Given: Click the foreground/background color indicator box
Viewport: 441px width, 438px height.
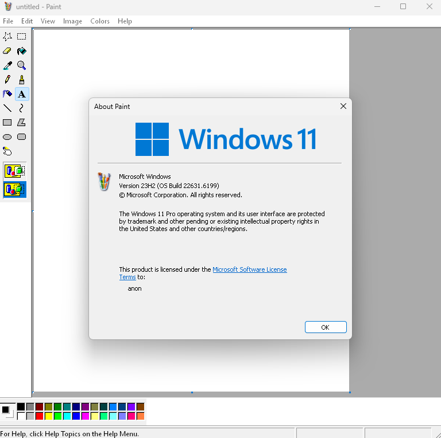Looking at the screenshot, I should pos(7,411).
